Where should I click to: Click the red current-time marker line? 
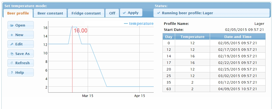point(72,59)
